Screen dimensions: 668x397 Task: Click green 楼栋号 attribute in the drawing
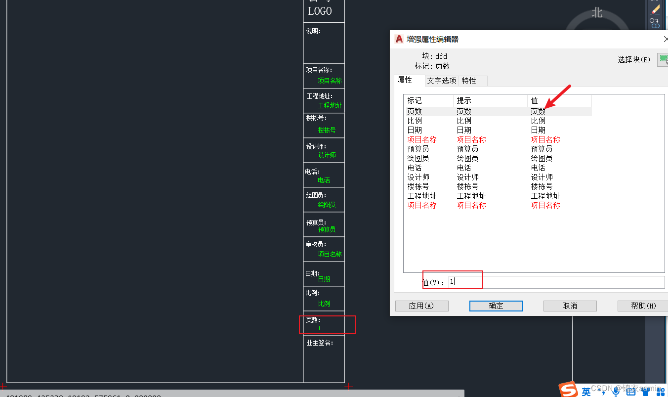click(327, 130)
